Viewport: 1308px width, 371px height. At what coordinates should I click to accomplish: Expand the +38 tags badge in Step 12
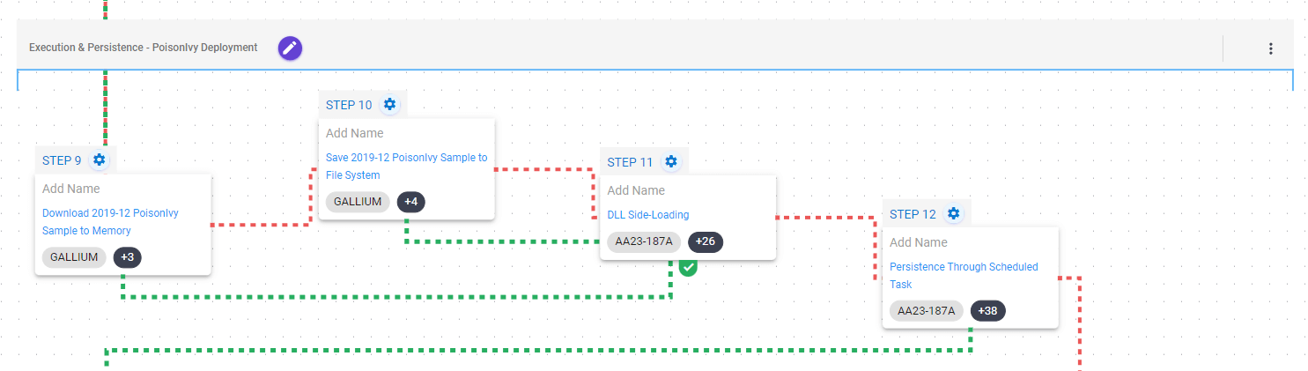987,310
